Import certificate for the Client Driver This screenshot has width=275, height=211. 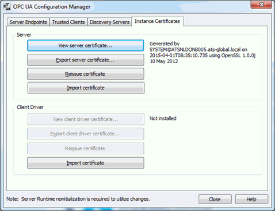[85, 163]
